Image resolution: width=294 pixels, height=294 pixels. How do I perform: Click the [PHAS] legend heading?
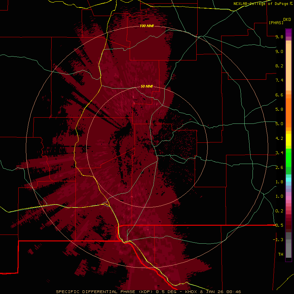276,23
